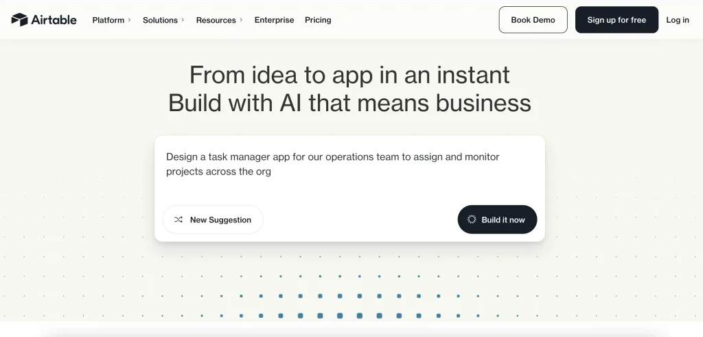The height and width of the screenshot is (337, 703).
Task: Open the Platform menu
Action: (x=108, y=20)
